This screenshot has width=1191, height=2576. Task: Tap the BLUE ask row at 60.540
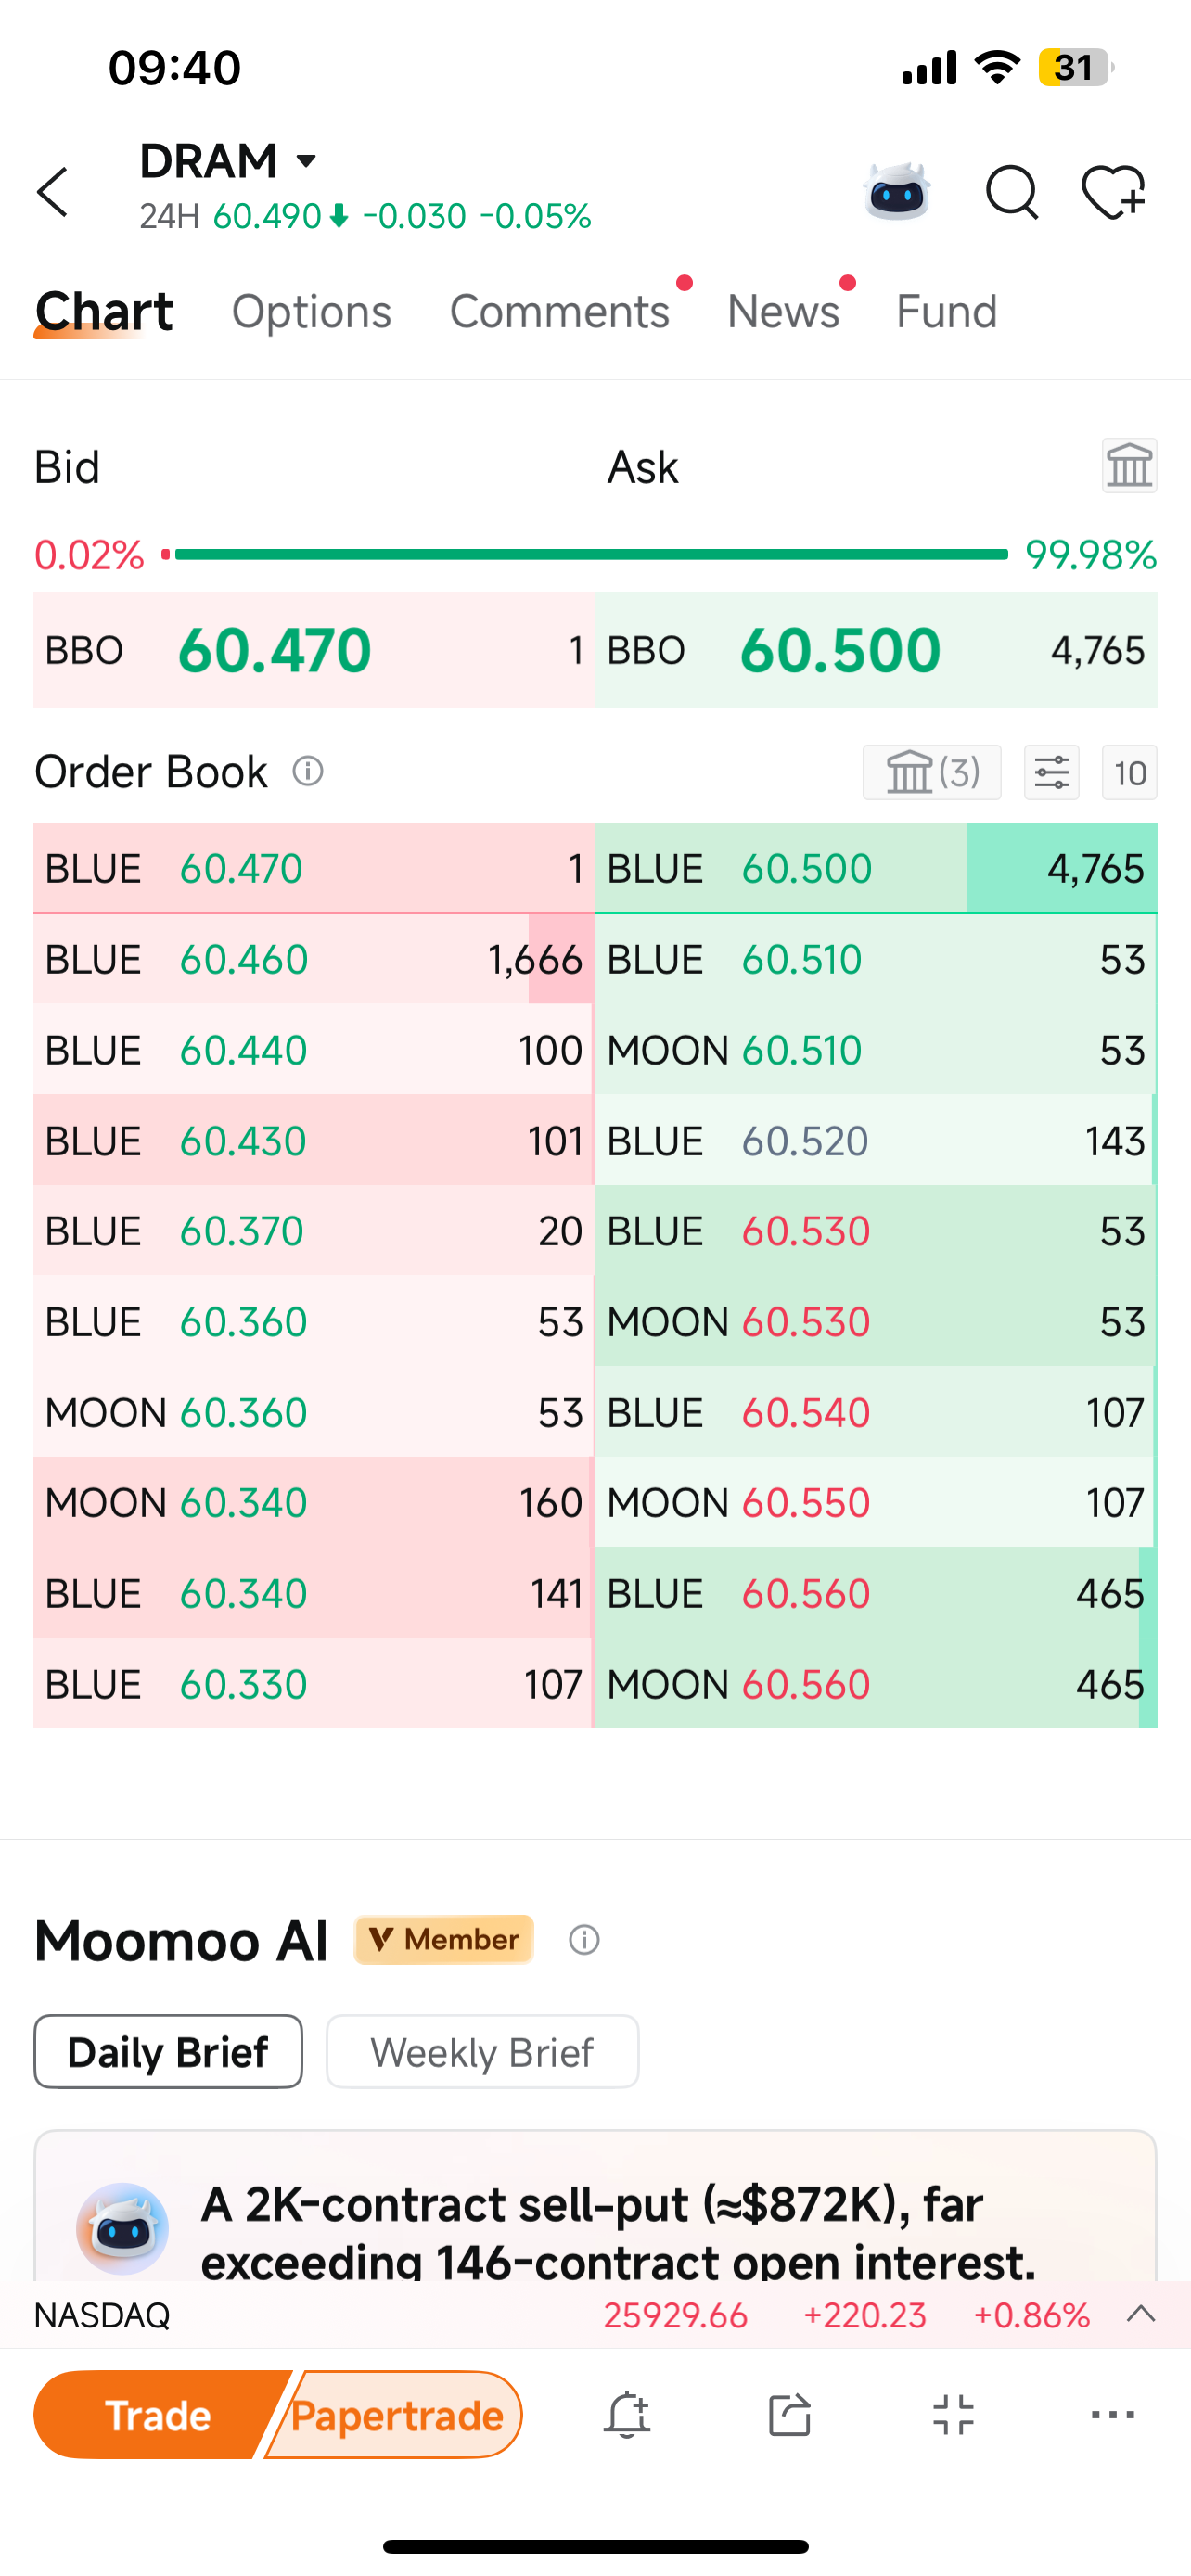coord(876,1412)
